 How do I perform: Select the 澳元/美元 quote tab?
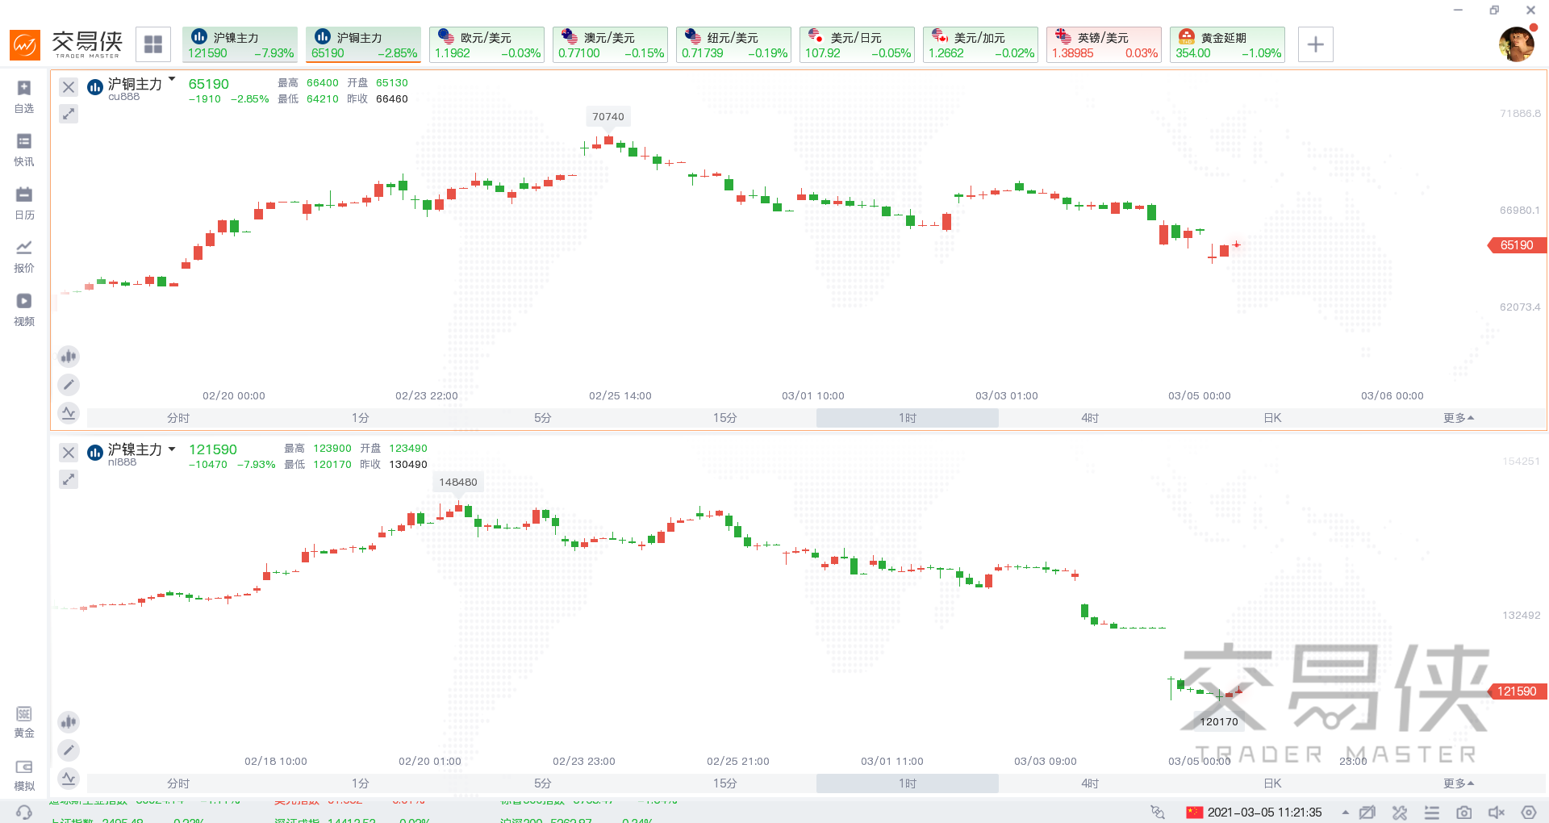610,44
